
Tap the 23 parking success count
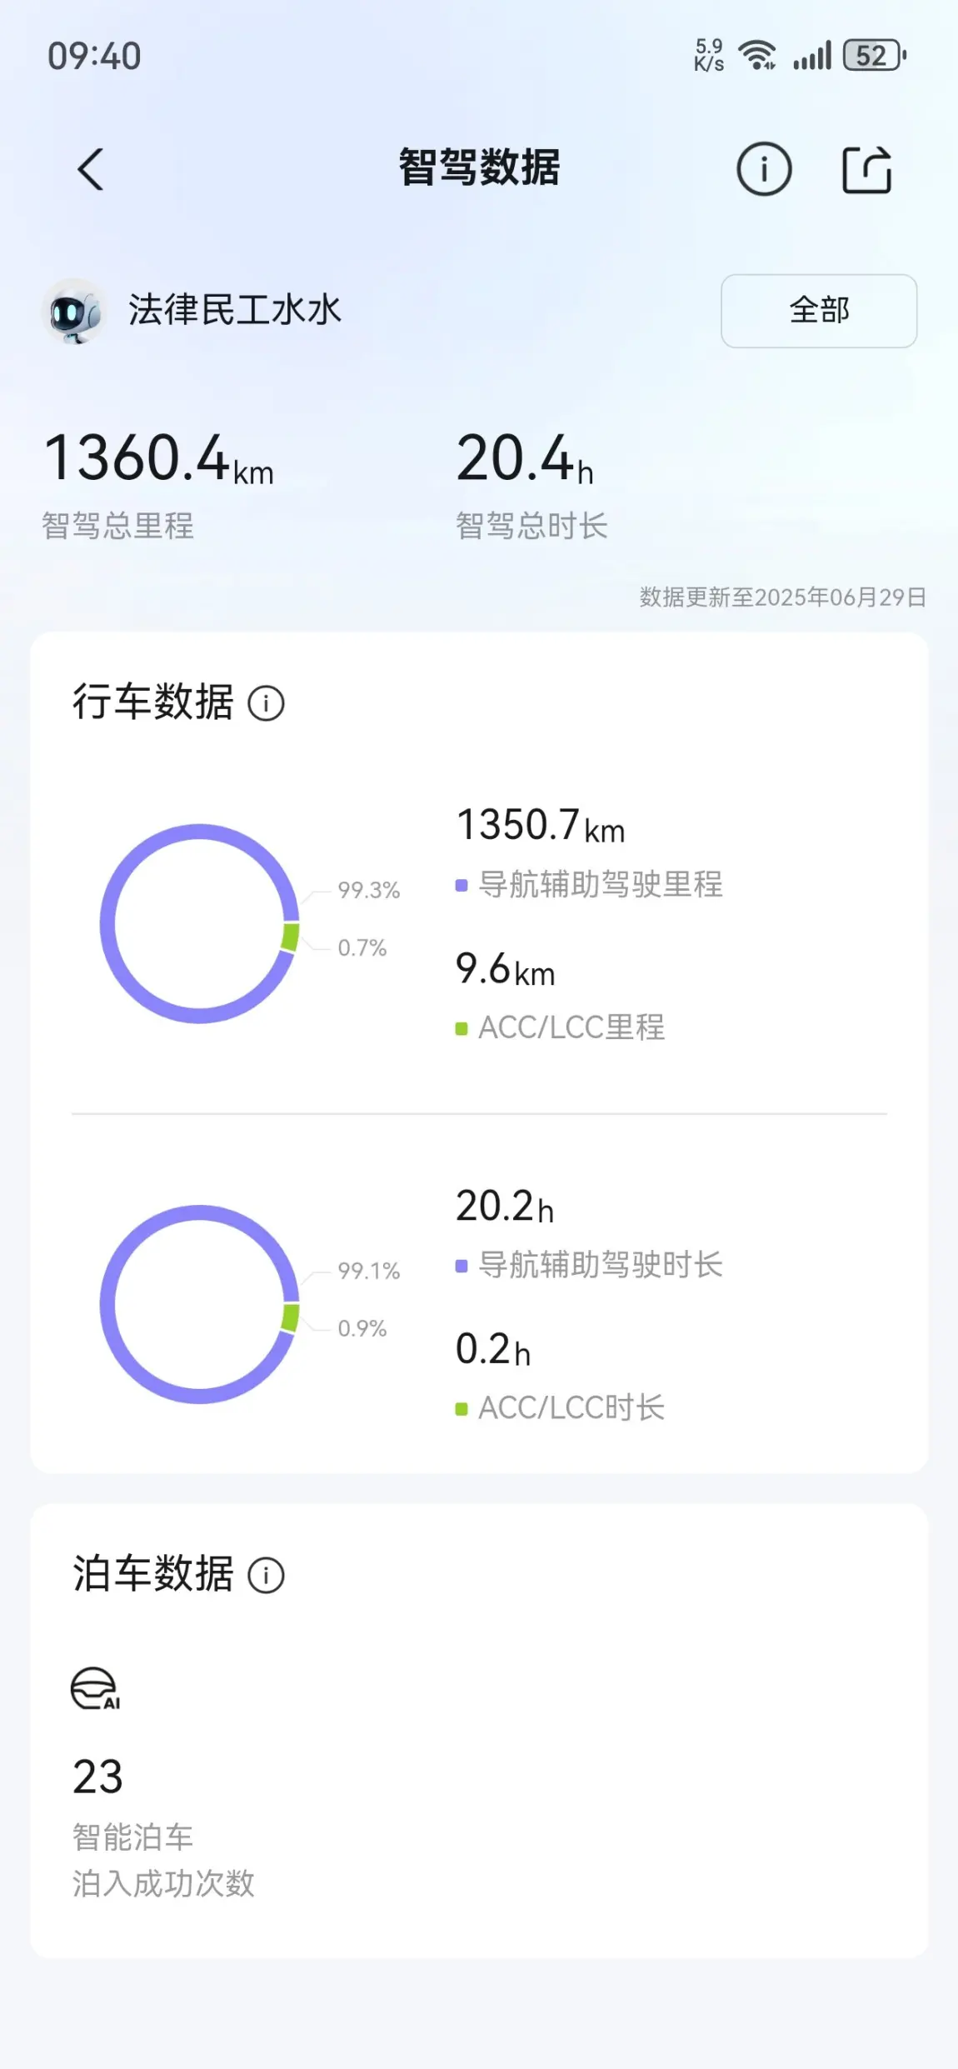[97, 1777]
